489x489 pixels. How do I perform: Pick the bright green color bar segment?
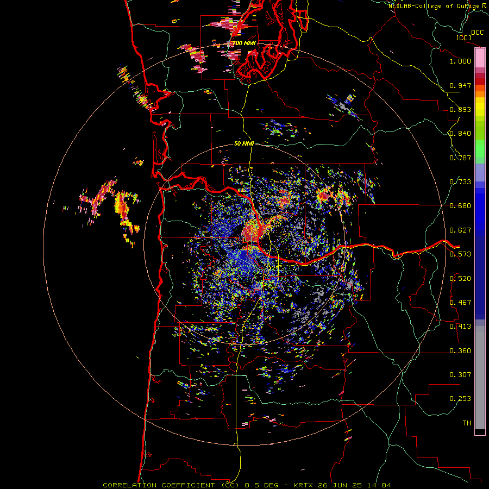click(480, 148)
